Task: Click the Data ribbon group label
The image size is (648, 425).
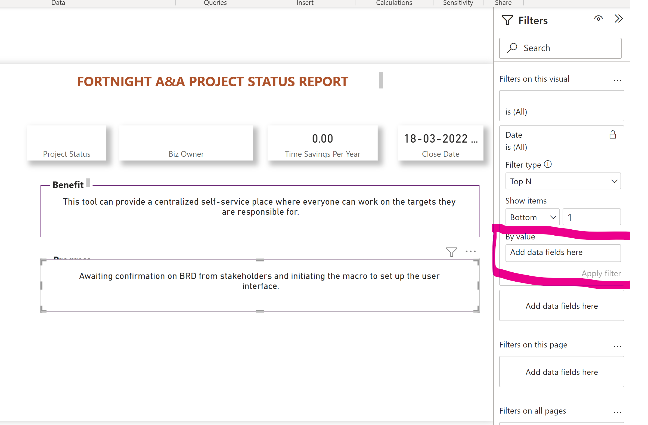Action: click(x=58, y=3)
